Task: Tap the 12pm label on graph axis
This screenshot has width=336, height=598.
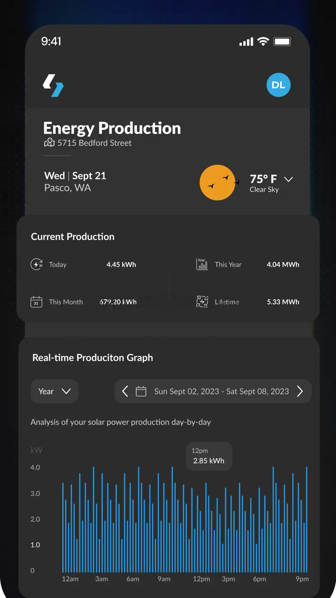Action: tap(201, 579)
